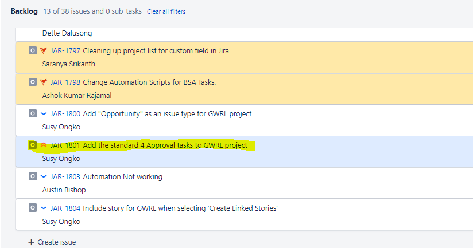
Task: Click the issue type icon for JAR-1804
Action: 33,208
